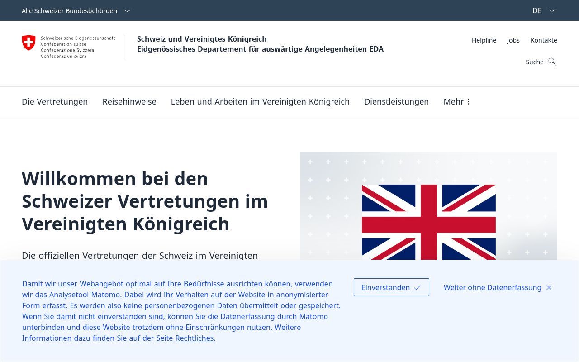The width and height of the screenshot is (579, 362).
Task: Select Reisehinweise in the navigation bar
Action: click(x=129, y=102)
